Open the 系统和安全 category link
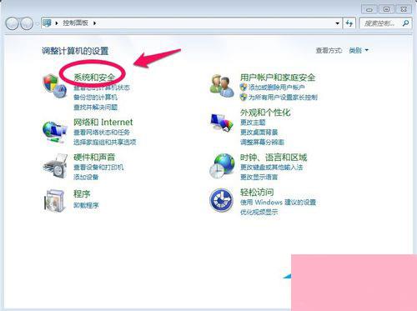The width and height of the screenshot is (417, 311). click(x=94, y=78)
